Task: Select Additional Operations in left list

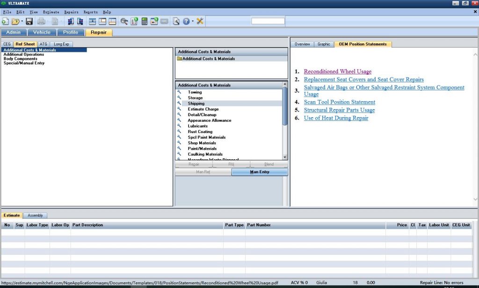Action: (x=24, y=54)
